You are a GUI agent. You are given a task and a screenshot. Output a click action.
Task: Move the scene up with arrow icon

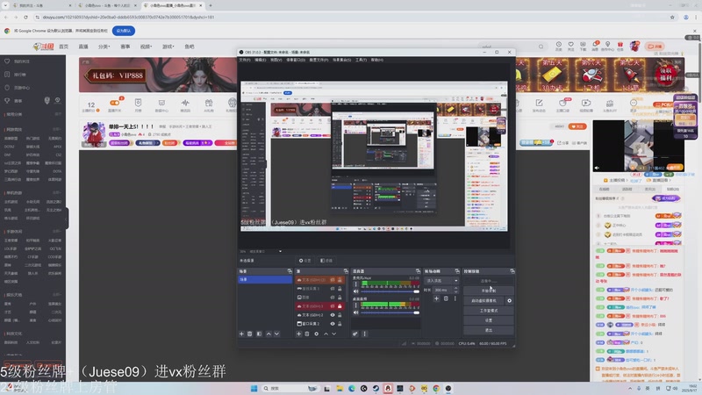pyautogui.click(x=269, y=334)
